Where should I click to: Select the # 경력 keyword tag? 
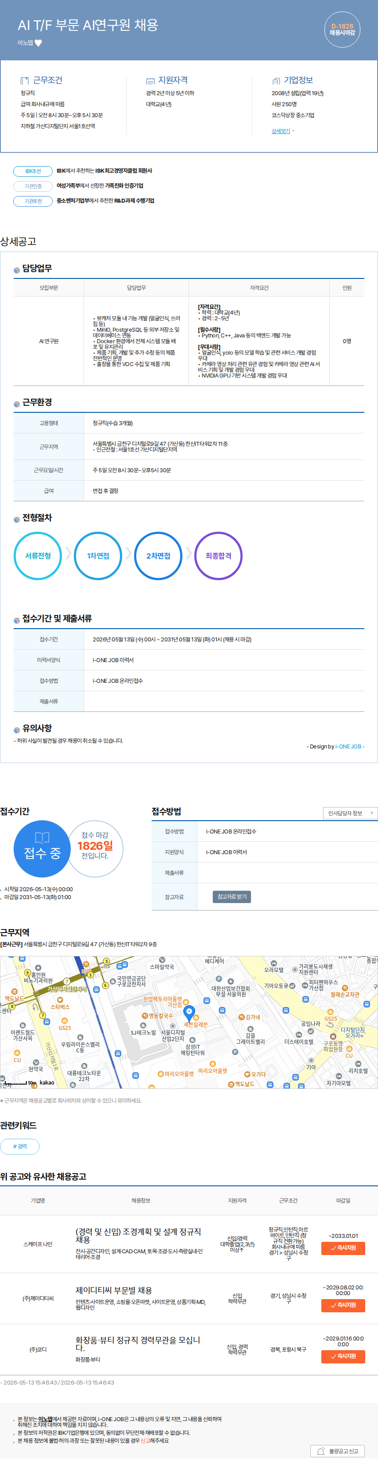tap(20, 1146)
